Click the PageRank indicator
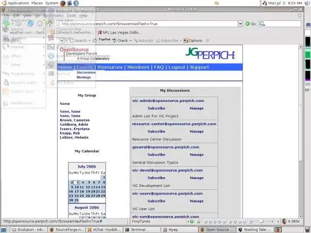The width and height of the screenshot is (311, 233). (x=104, y=40)
